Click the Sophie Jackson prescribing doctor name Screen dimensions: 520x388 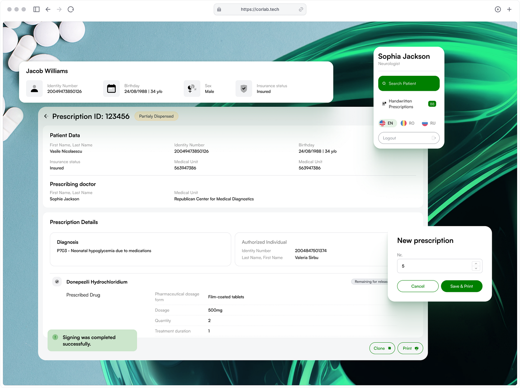pyautogui.click(x=64, y=199)
